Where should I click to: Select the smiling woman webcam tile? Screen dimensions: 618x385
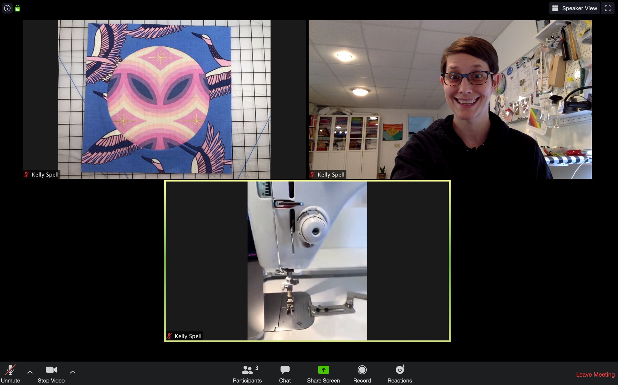pyautogui.click(x=450, y=99)
